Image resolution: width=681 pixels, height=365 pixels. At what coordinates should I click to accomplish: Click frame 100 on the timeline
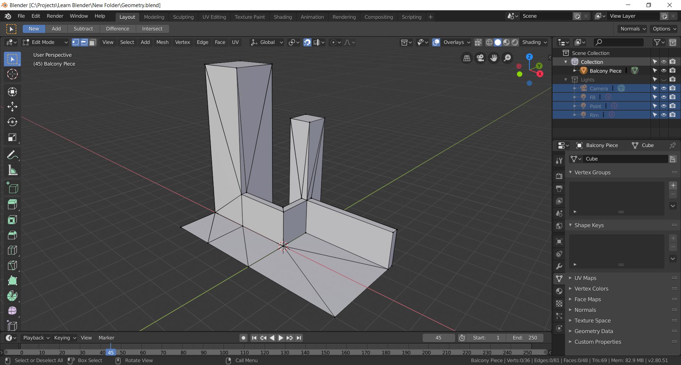point(224,352)
